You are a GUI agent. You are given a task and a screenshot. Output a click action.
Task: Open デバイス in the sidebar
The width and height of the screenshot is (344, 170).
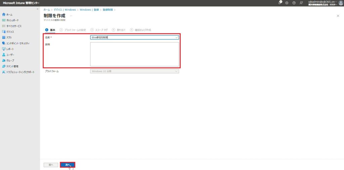tap(10, 32)
